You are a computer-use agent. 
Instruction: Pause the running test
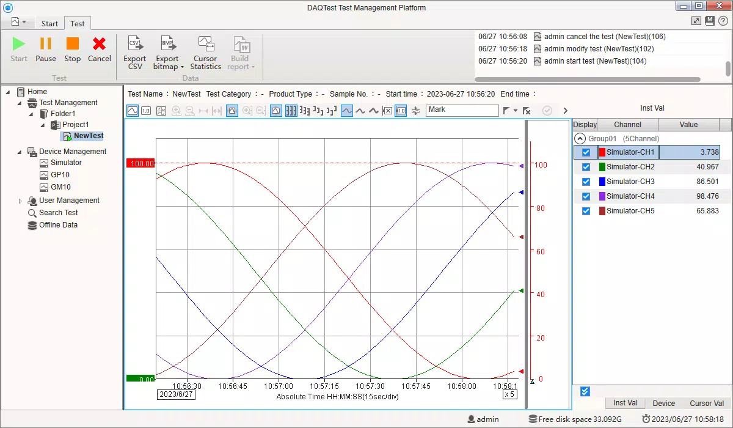click(46, 50)
